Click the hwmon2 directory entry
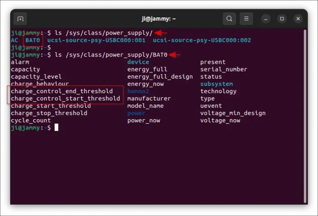 click(138, 91)
